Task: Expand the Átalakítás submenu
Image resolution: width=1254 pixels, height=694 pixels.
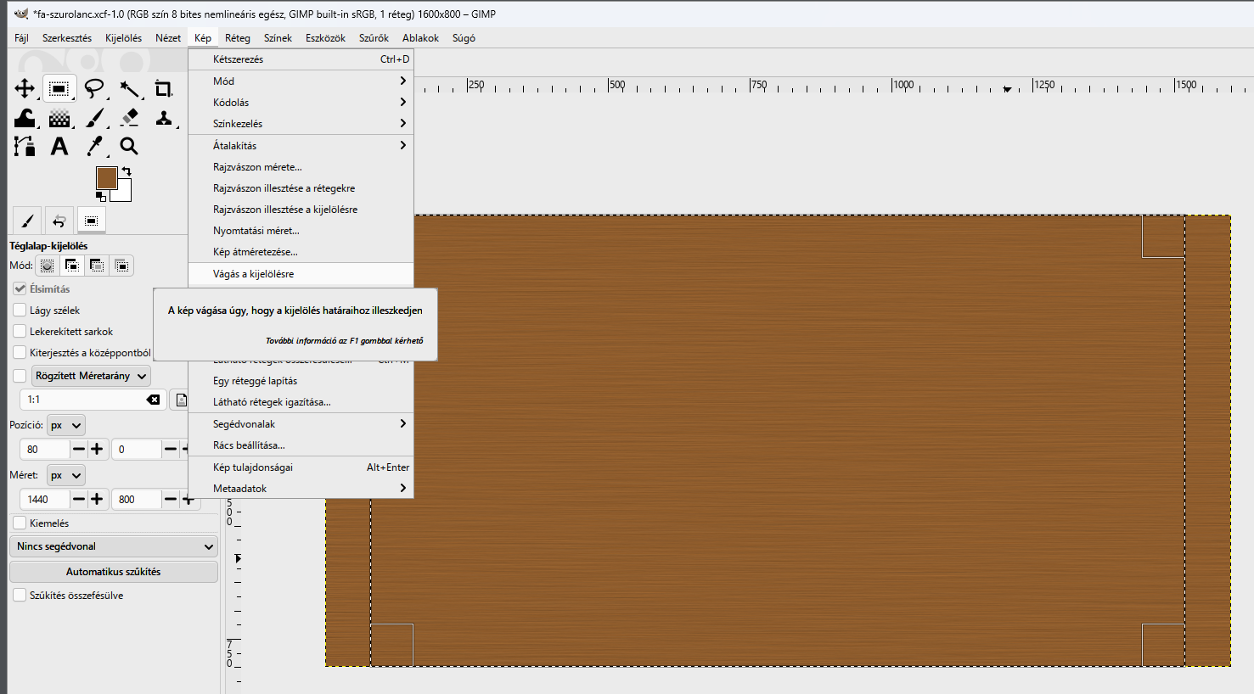Action: coord(301,146)
